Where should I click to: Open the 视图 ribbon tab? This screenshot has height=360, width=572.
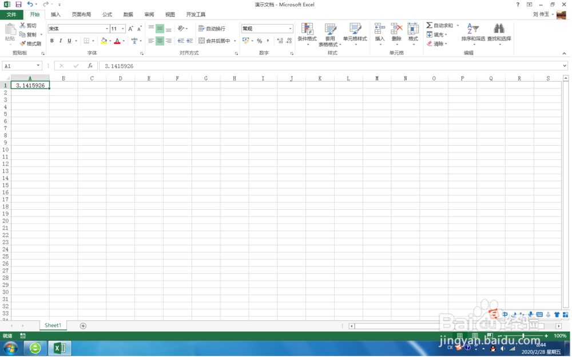tap(169, 14)
